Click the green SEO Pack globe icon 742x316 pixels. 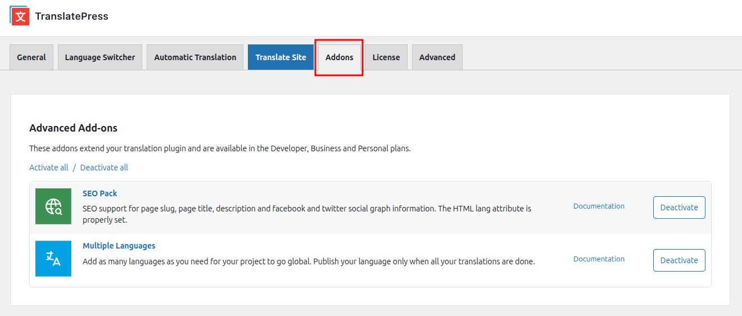pos(53,206)
